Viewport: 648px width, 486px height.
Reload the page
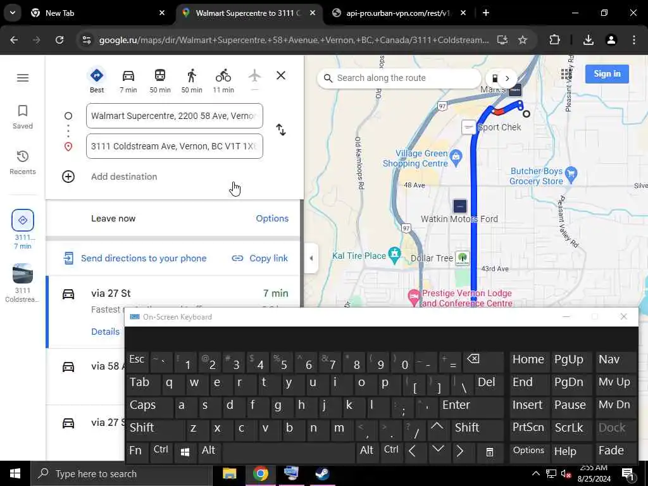click(59, 40)
